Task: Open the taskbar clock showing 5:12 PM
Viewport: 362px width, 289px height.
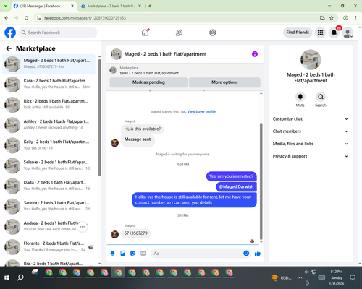Action: (337, 277)
